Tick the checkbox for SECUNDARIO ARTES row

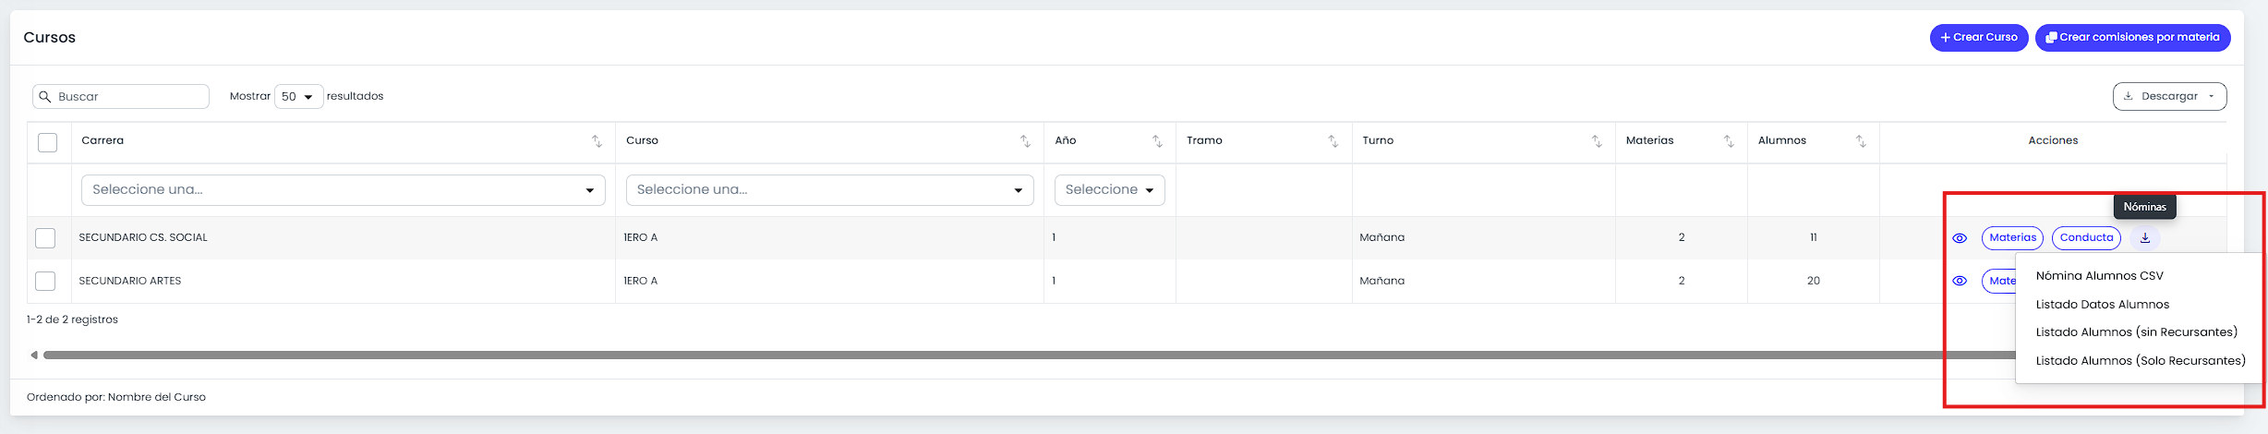coord(45,281)
